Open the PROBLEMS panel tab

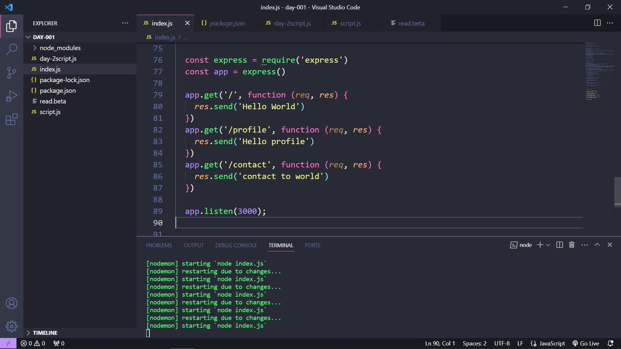159,245
